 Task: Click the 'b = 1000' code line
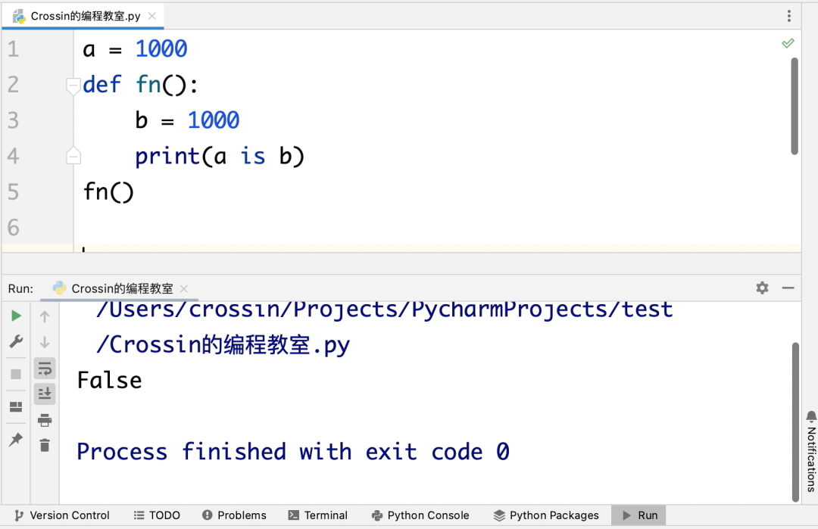[x=187, y=120]
